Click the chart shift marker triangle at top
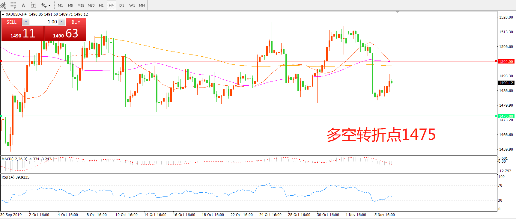Screen dimensions: 516x219 coord(397,12)
